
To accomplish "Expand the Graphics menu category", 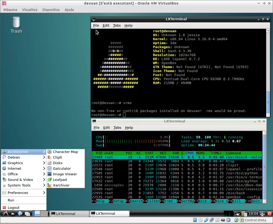I will [24, 163].
